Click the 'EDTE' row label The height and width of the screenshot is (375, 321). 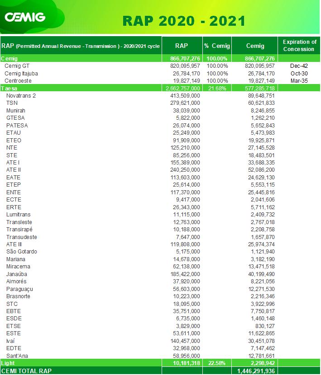click(x=14, y=348)
